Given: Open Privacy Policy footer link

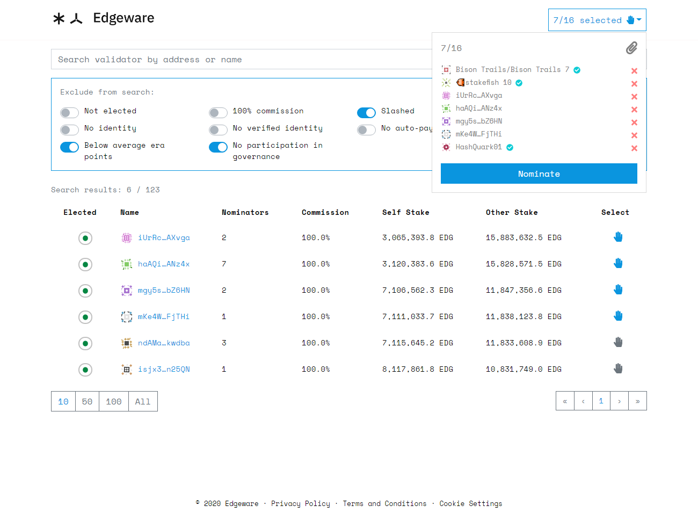Looking at the screenshot, I should 301,503.
